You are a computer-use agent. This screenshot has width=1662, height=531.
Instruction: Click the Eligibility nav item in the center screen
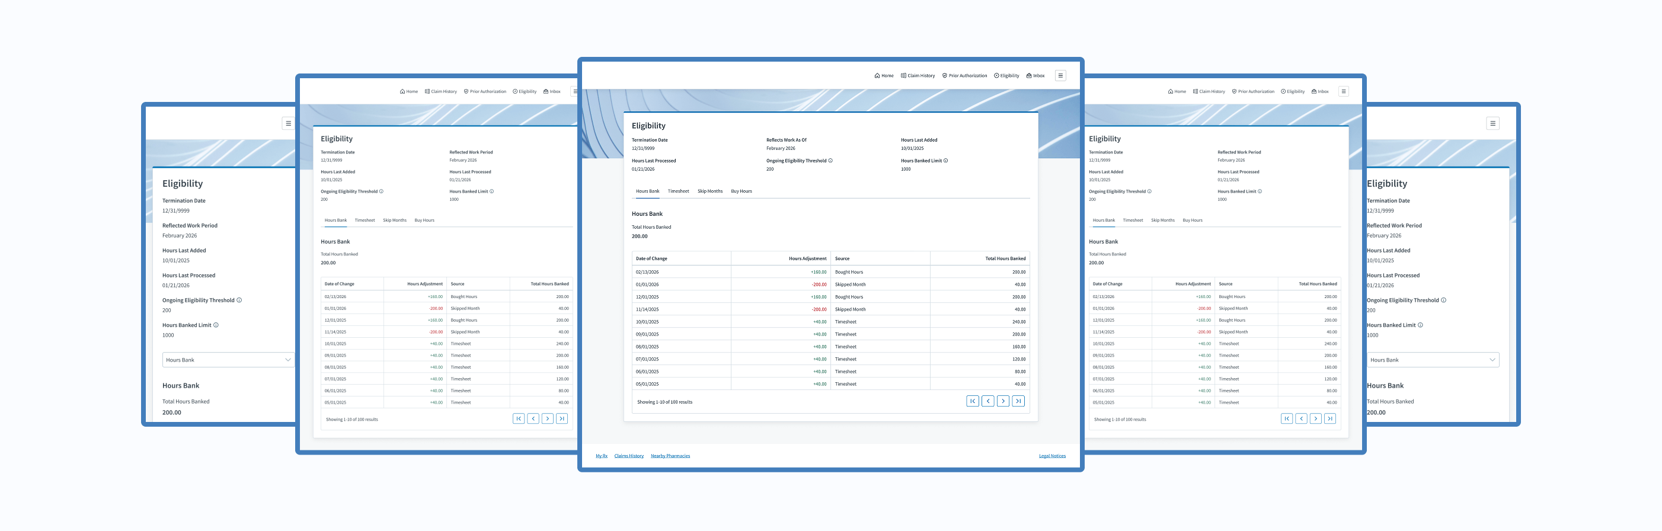point(1006,76)
